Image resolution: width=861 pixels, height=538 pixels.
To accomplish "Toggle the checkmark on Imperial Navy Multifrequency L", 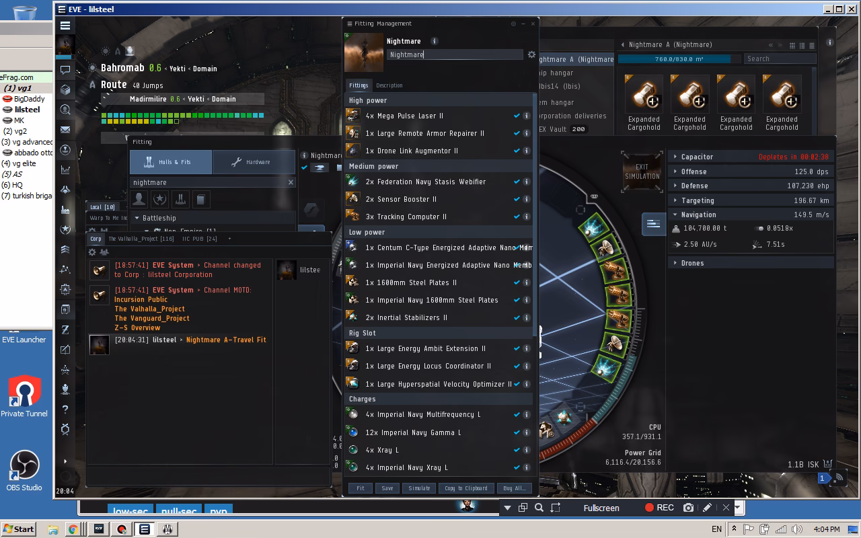I will pyautogui.click(x=517, y=415).
